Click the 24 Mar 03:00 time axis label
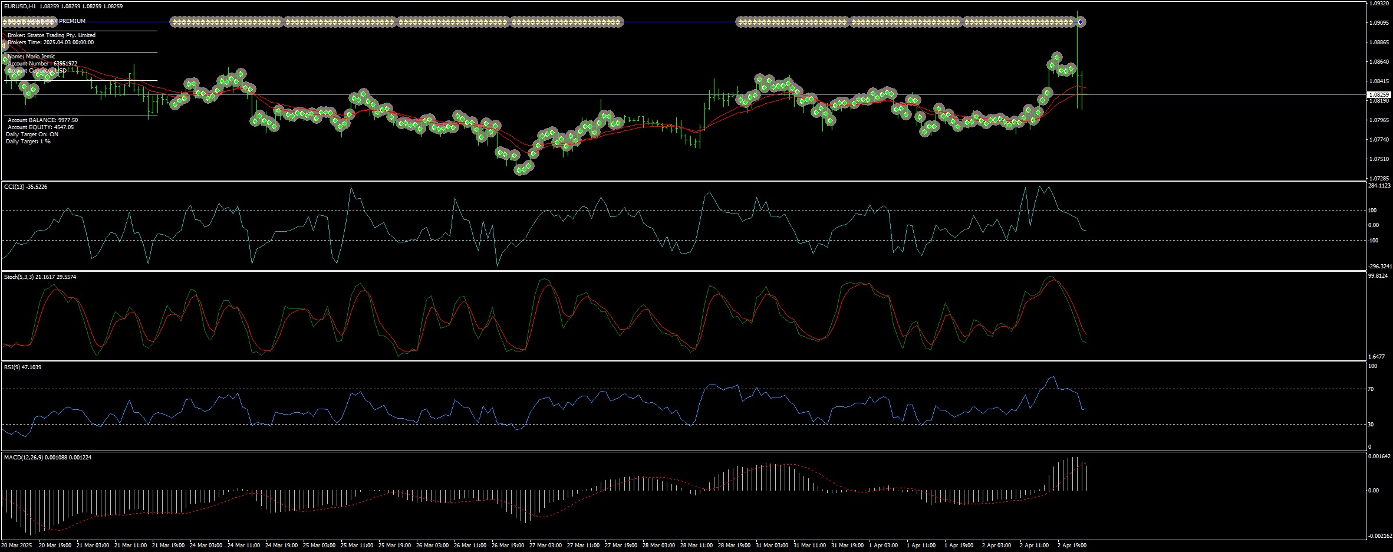Image resolution: width=1393 pixels, height=552 pixels. tap(206, 546)
